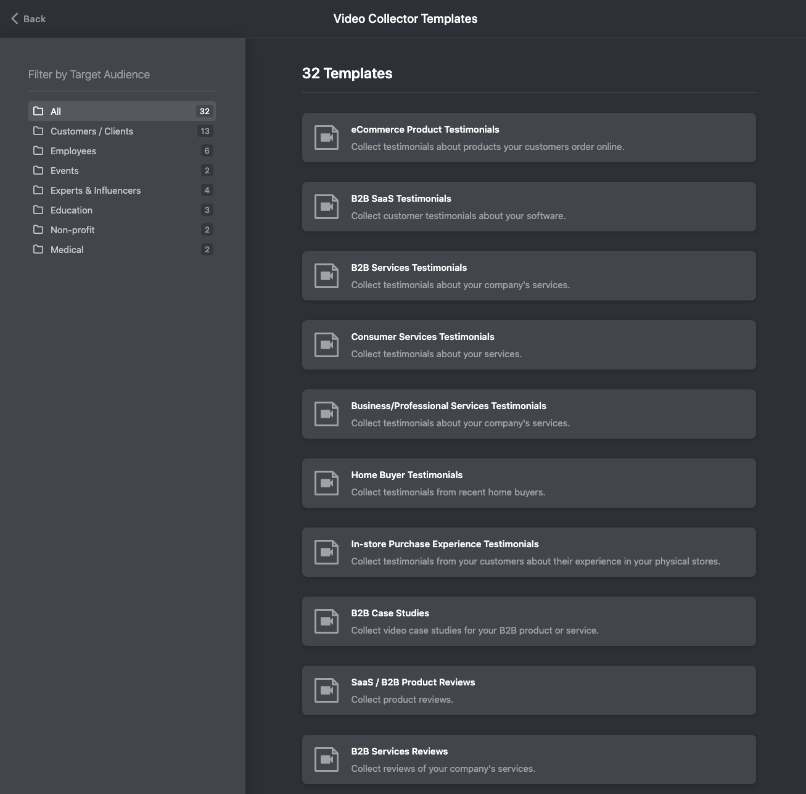The image size is (806, 794).
Task: Click the Back chevron arrow icon
Action: point(15,19)
